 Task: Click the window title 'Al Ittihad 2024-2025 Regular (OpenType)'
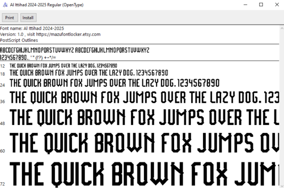pos(47,5)
